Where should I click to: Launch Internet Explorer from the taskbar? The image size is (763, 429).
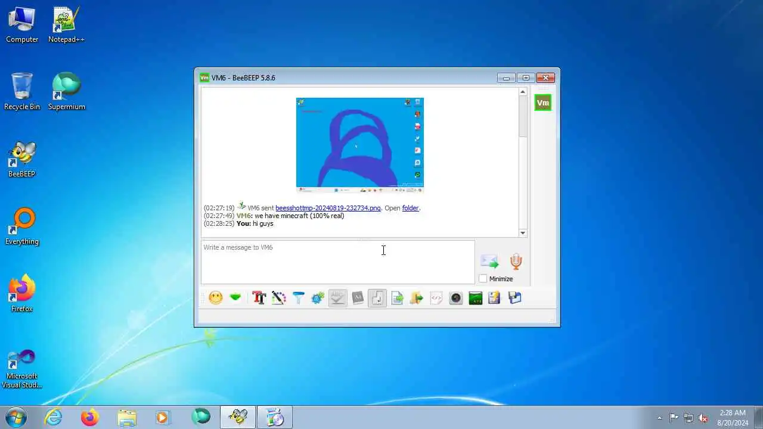54,417
